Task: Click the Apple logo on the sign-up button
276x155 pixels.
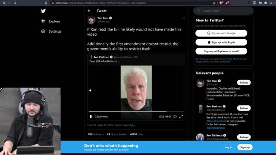Action: tap(209, 42)
